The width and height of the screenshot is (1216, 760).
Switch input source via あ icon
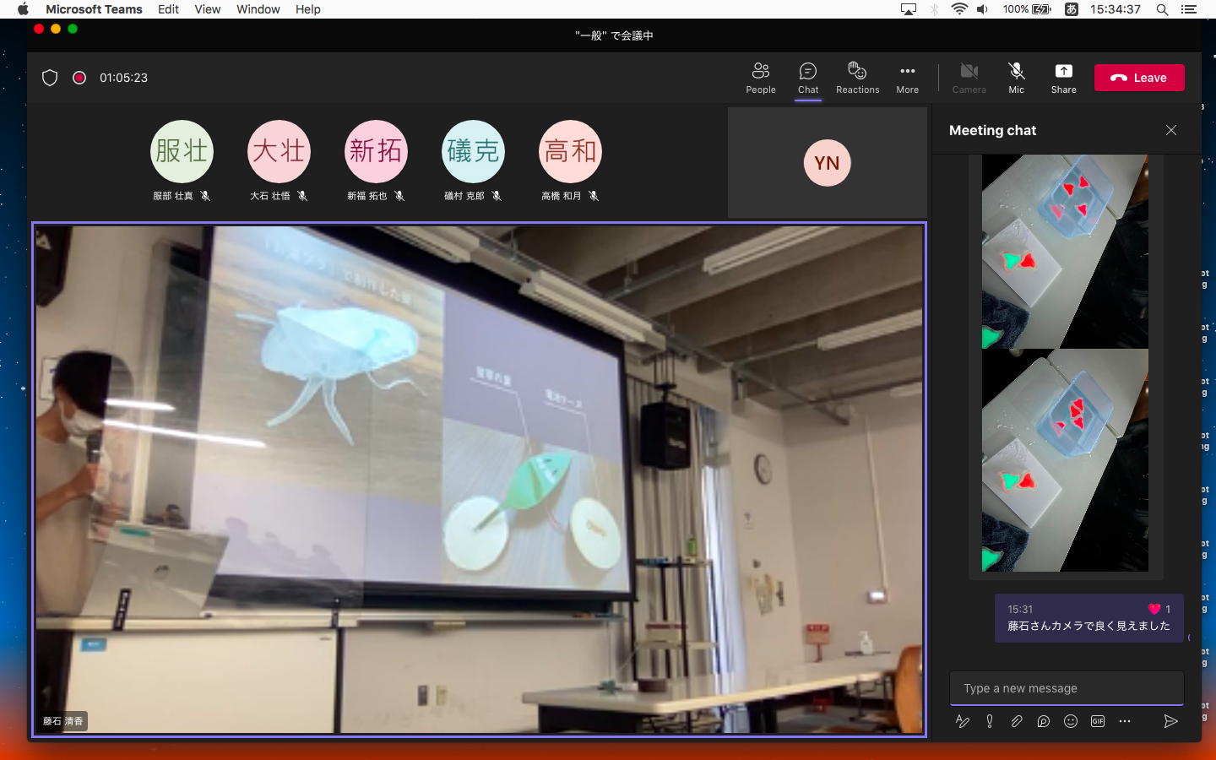coord(1072,9)
